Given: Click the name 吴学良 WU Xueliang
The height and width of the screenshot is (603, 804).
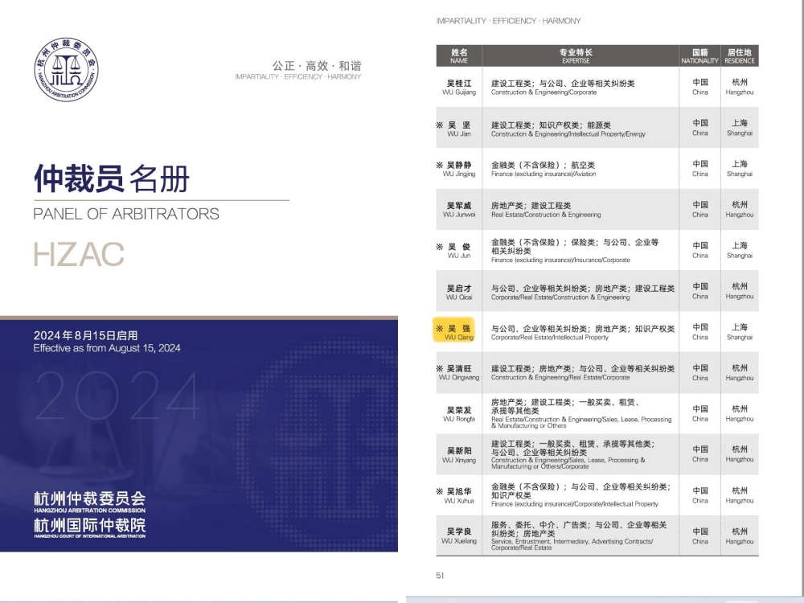Looking at the screenshot, I should (x=459, y=535).
